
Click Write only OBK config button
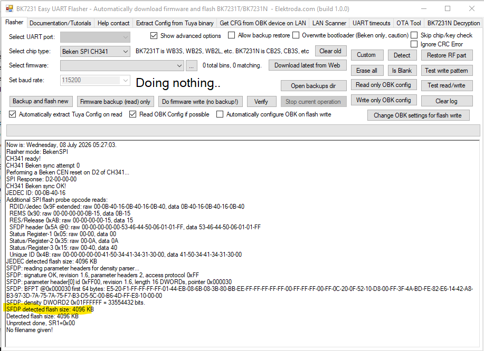383,100
